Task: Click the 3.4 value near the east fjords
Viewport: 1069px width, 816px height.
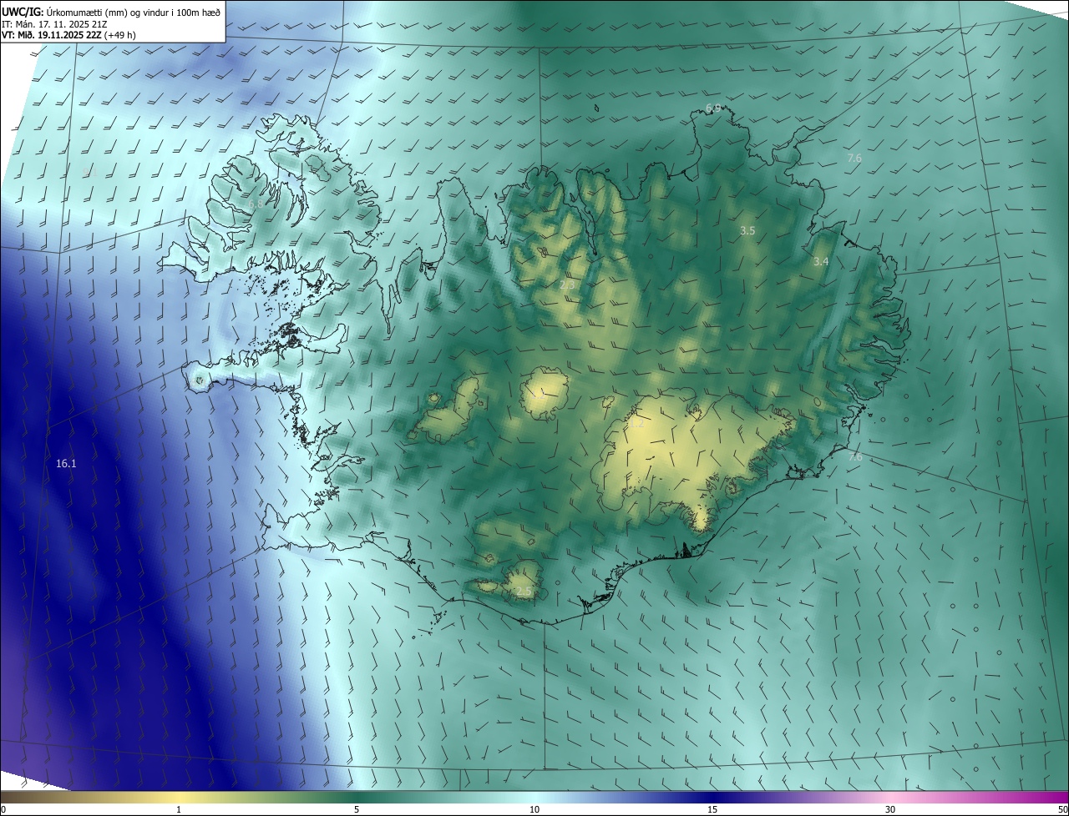Action: point(821,261)
